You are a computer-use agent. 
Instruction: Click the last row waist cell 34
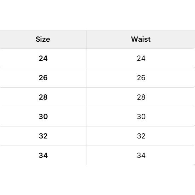point(141,155)
